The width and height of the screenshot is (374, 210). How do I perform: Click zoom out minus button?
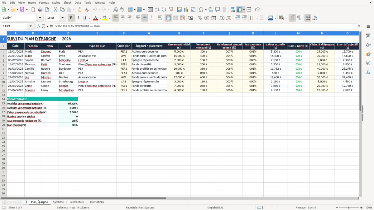(x=337, y=208)
